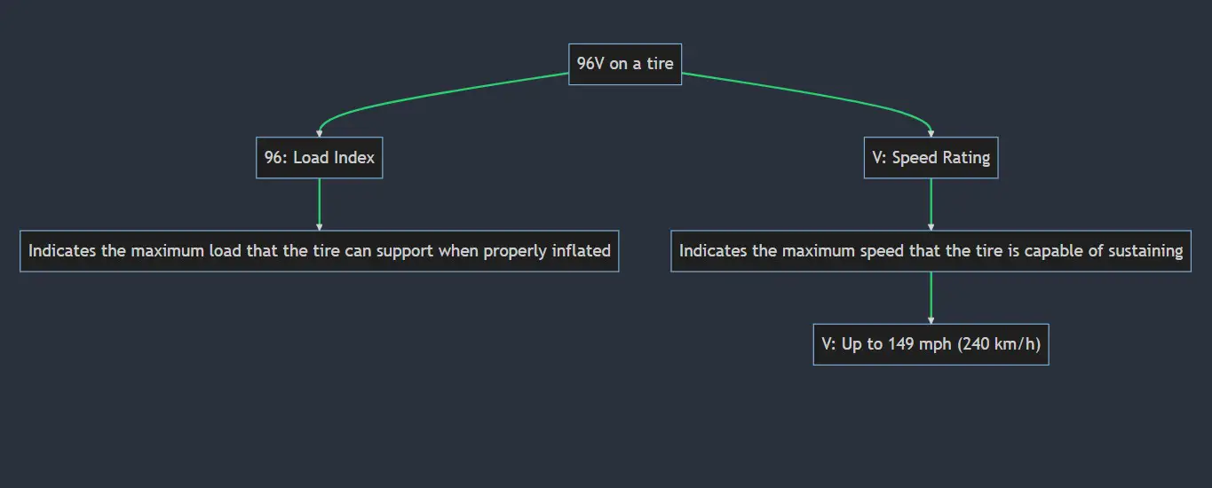
Task: Click the arrowhead entering the Load Index node
Action: [320, 133]
